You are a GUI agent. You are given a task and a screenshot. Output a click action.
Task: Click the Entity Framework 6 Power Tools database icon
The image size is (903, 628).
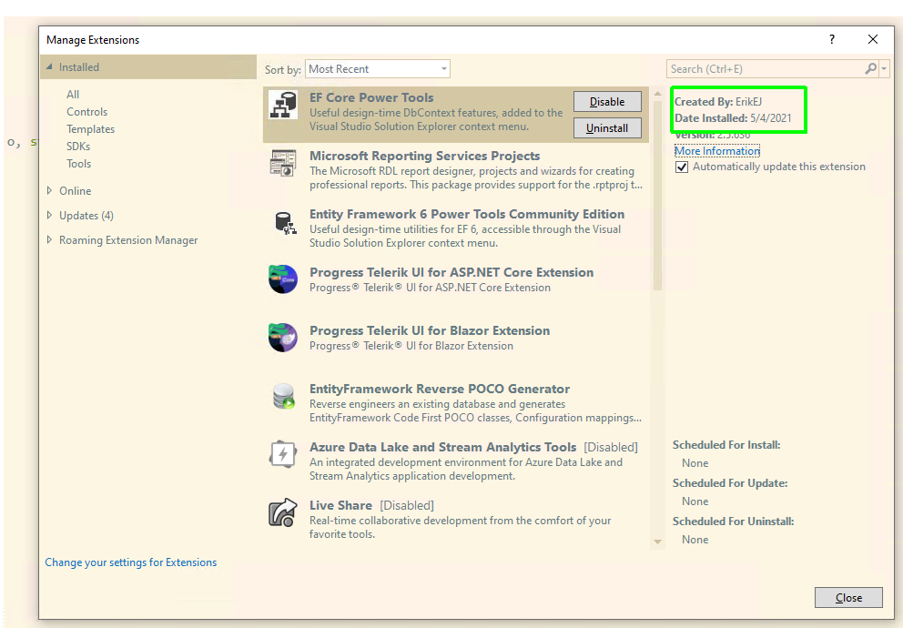[284, 223]
